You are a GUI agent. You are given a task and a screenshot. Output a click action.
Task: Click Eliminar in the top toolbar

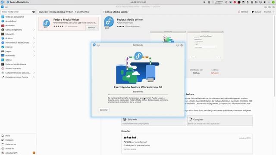(x=243, y=12)
